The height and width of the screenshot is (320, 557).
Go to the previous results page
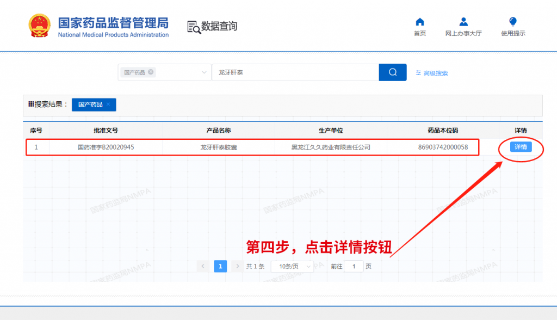[x=203, y=266]
